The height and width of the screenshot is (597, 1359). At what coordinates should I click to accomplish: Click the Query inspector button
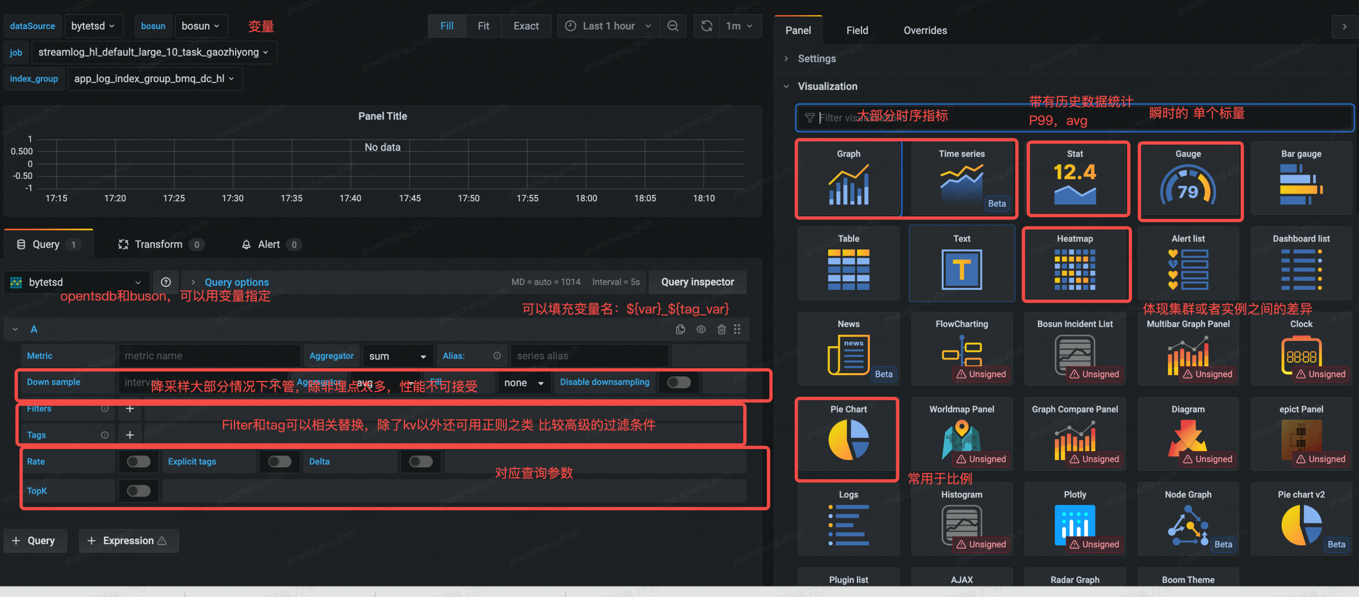point(697,282)
